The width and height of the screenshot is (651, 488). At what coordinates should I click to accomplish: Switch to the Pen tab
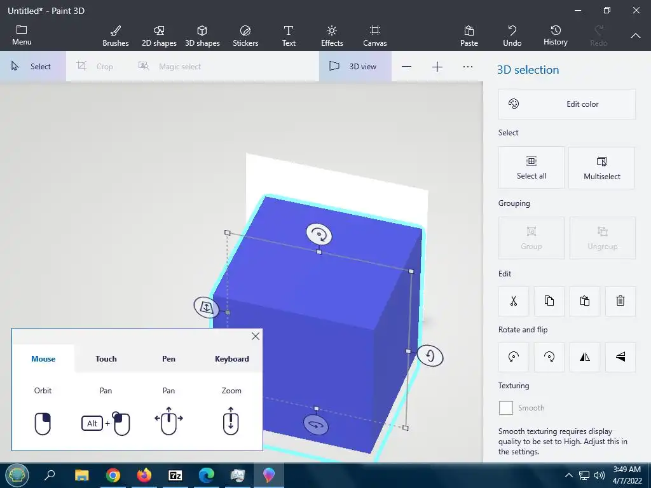click(168, 359)
